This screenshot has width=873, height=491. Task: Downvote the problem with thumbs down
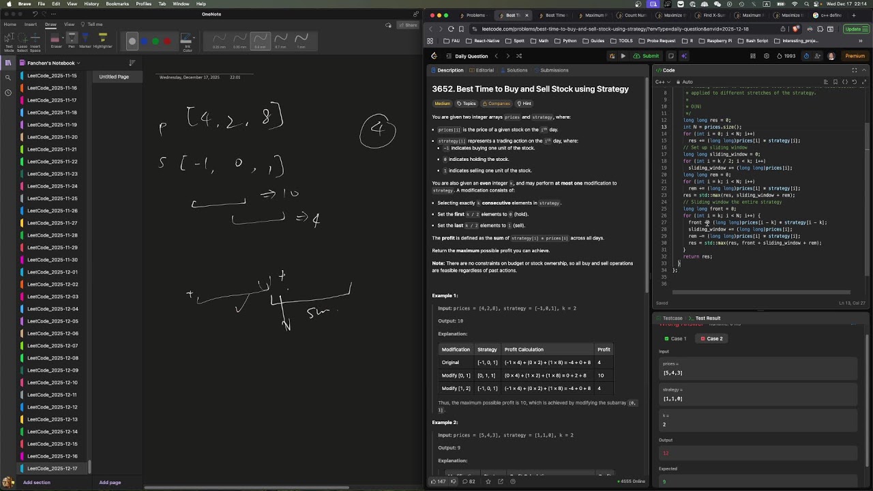pos(453,481)
